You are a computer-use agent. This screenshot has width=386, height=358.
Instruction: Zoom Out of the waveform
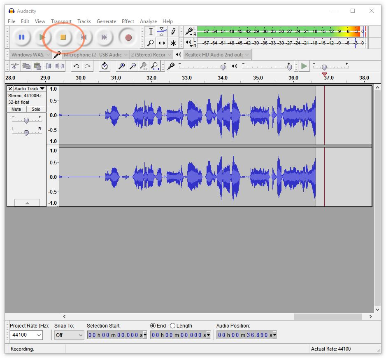[x=133, y=66]
